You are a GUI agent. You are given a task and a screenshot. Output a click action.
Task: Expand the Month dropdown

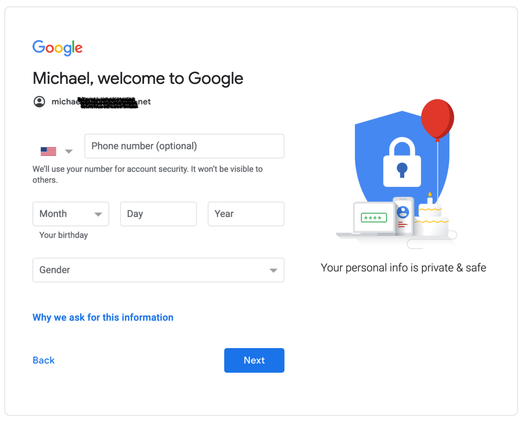[71, 214]
